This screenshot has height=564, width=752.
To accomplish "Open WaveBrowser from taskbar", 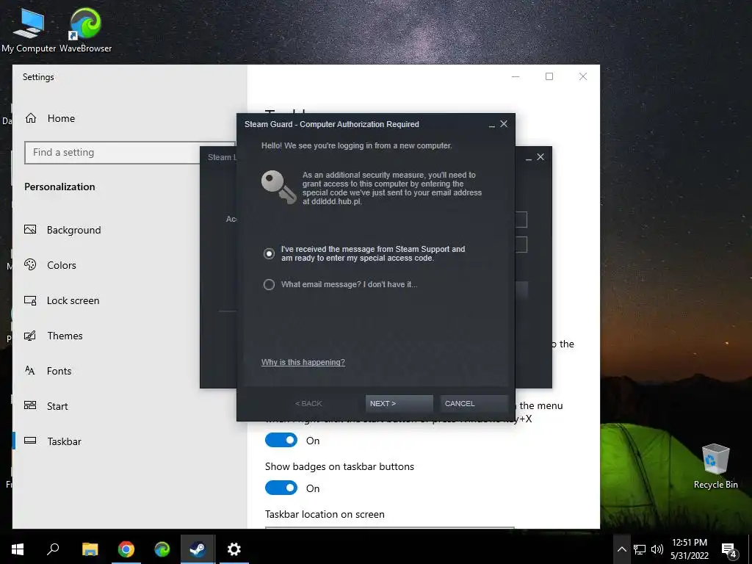I will (x=162, y=549).
